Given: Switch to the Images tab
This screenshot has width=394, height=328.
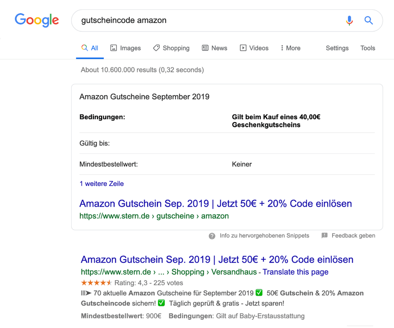Looking at the screenshot, I should (125, 48).
